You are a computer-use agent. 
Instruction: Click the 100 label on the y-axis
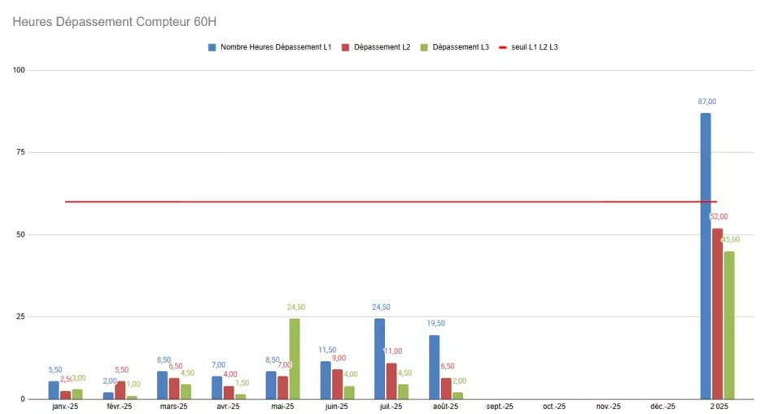[18, 70]
